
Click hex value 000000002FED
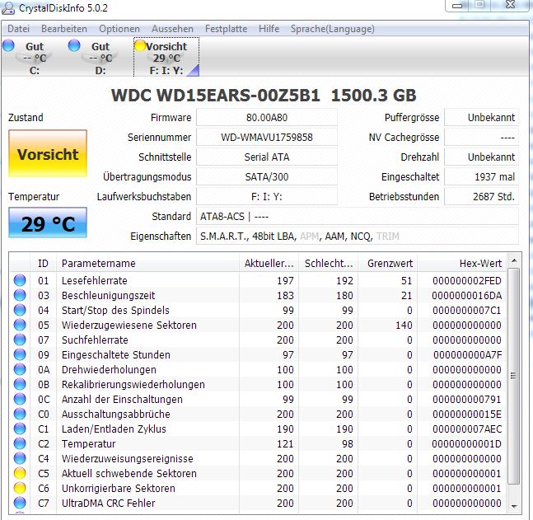point(467,280)
